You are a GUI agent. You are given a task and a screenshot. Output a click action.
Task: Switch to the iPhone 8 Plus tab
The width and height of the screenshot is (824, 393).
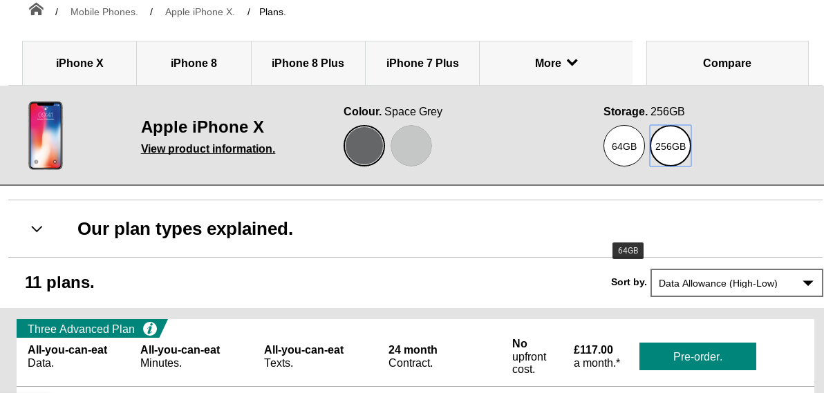[x=308, y=63]
